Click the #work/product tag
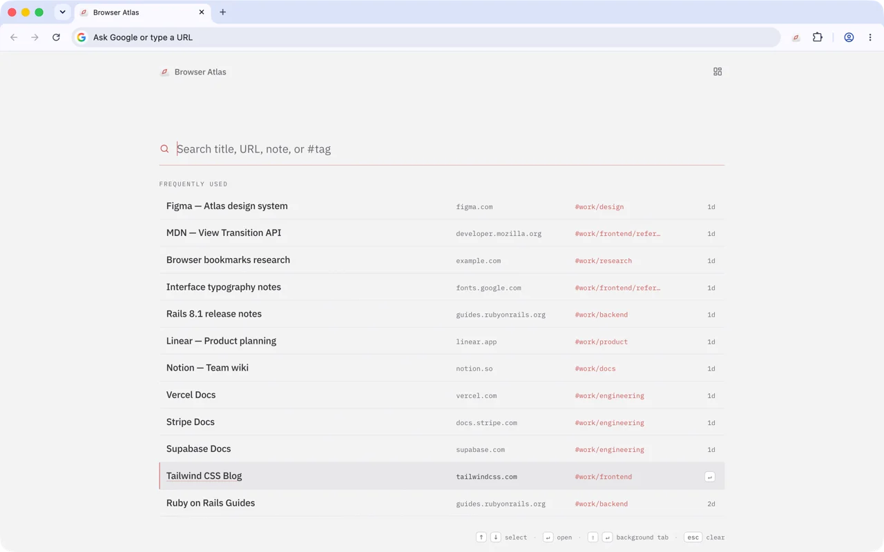The width and height of the screenshot is (884, 552). pyautogui.click(x=602, y=342)
